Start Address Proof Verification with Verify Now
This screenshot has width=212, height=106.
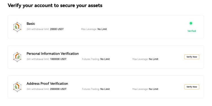click(192, 87)
